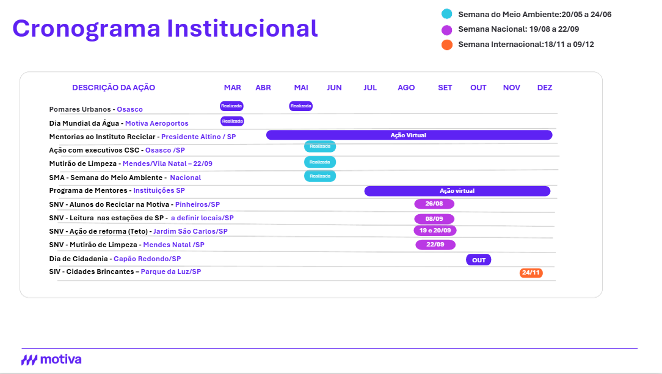Click the SET month header
Image resolution: width=662 pixels, height=374 pixels.
click(x=445, y=88)
